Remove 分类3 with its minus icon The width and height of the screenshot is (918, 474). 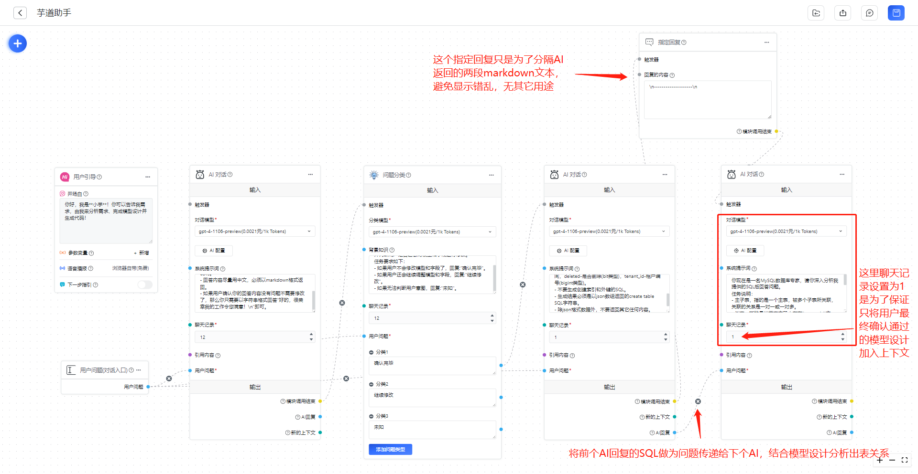pos(372,416)
